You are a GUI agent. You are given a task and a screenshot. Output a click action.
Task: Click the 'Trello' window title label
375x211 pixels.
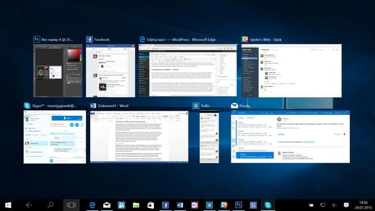[x=205, y=106]
